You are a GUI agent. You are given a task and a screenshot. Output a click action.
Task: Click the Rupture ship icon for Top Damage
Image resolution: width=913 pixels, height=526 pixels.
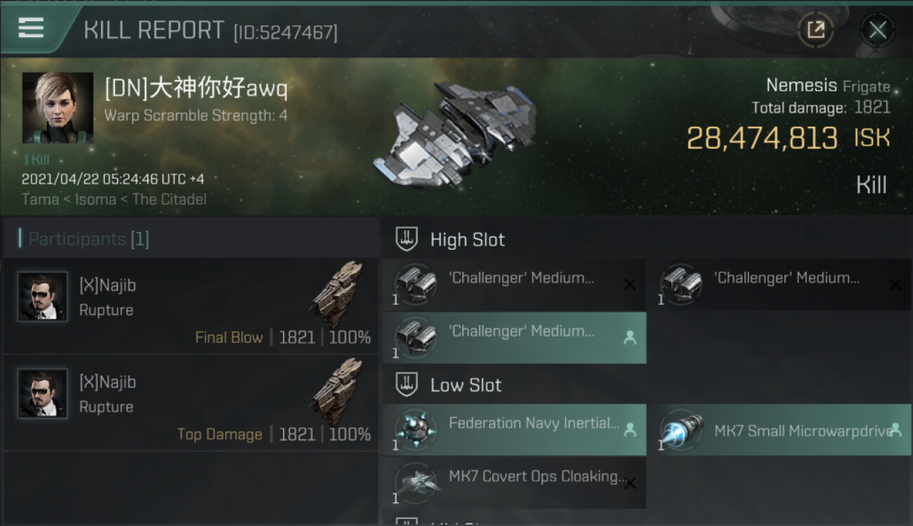[337, 390]
